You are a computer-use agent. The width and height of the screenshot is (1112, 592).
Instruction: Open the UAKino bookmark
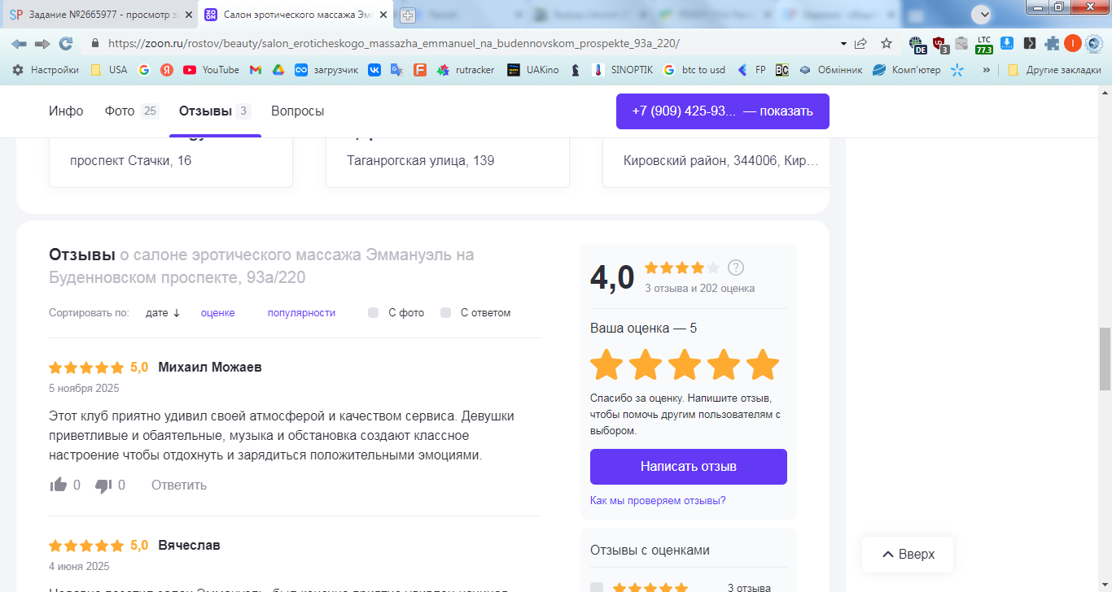(533, 70)
